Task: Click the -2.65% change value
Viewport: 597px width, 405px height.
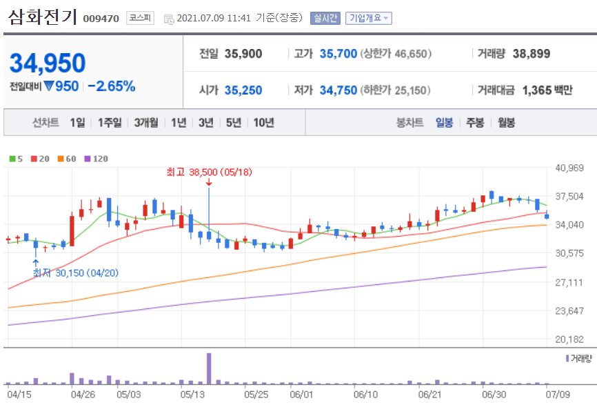Action: point(111,86)
